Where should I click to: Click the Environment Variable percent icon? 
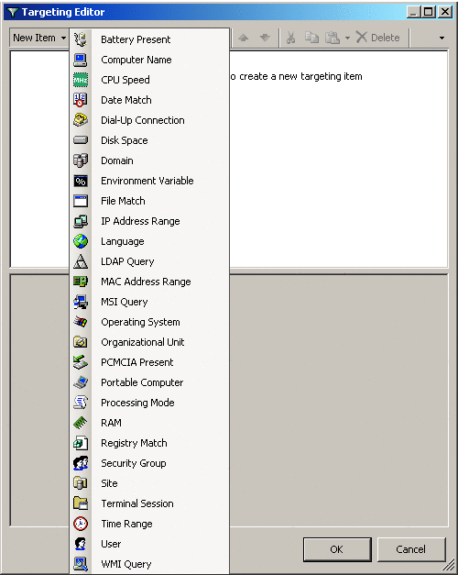click(x=81, y=181)
